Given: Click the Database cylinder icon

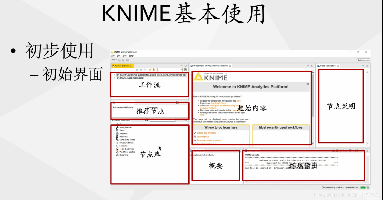Looking at the screenshot, I should point(117,137).
